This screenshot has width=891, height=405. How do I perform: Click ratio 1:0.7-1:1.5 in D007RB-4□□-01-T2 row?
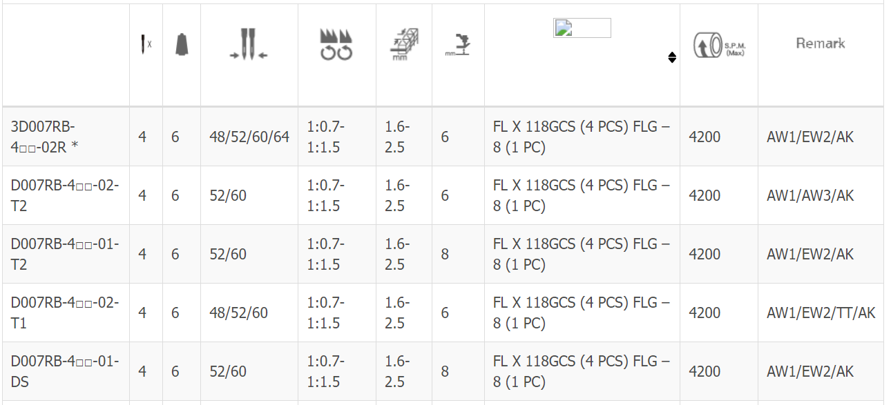[326, 254]
